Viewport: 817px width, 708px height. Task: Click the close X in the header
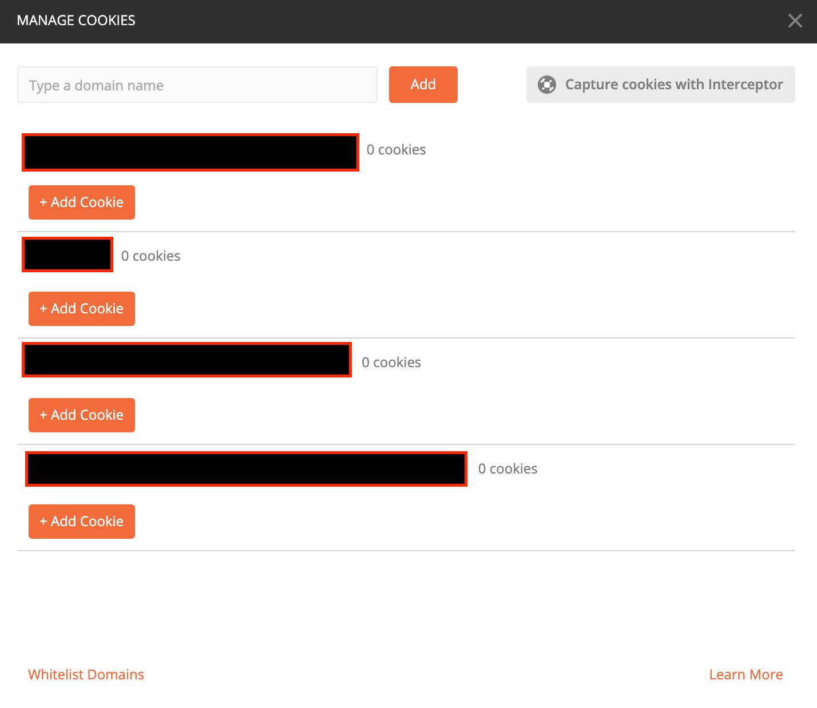[795, 21]
